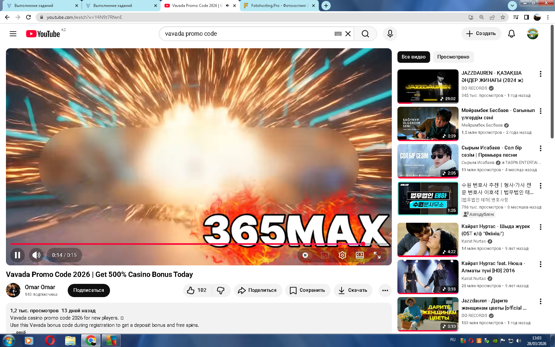Open options for Сырым Исабаев video

point(540,148)
